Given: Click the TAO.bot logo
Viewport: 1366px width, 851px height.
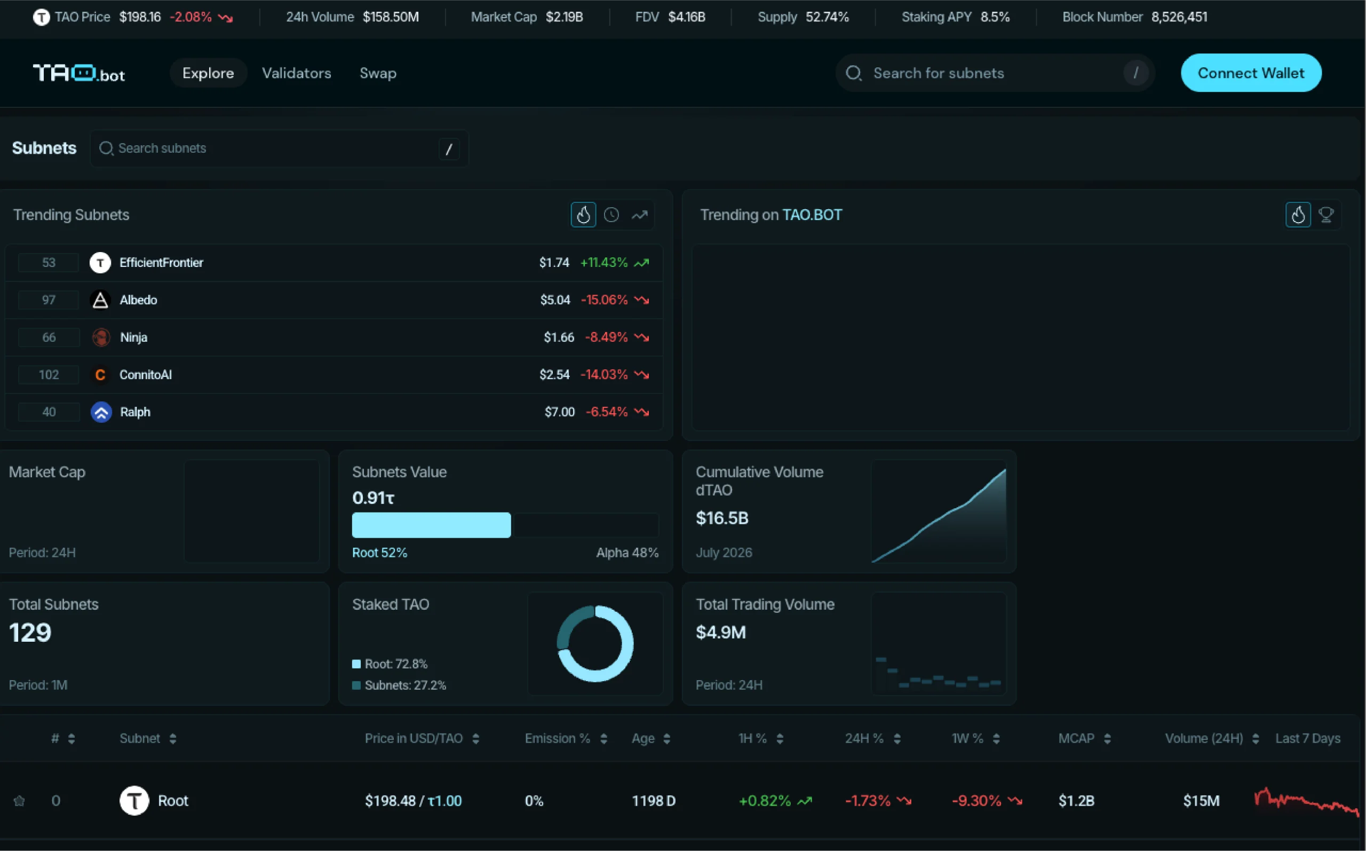Looking at the screenshot, I should coord(79,73).
